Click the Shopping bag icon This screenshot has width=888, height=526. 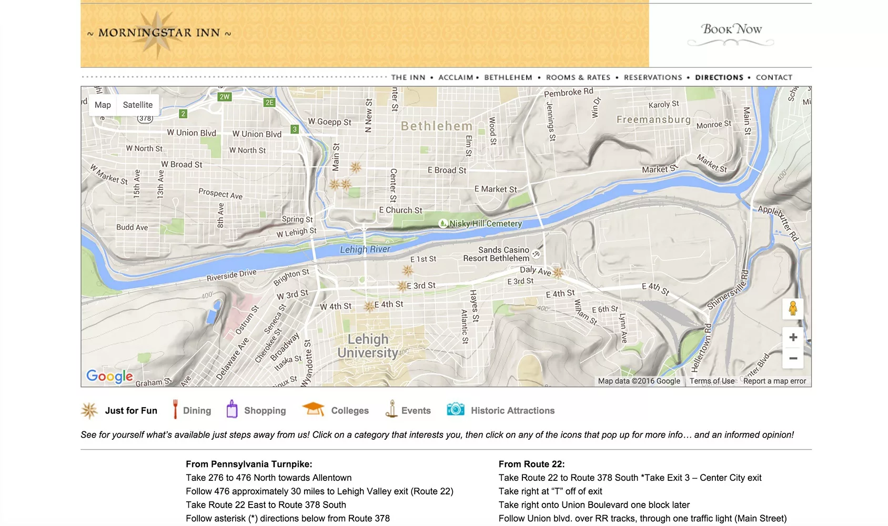tap(232, 409)
